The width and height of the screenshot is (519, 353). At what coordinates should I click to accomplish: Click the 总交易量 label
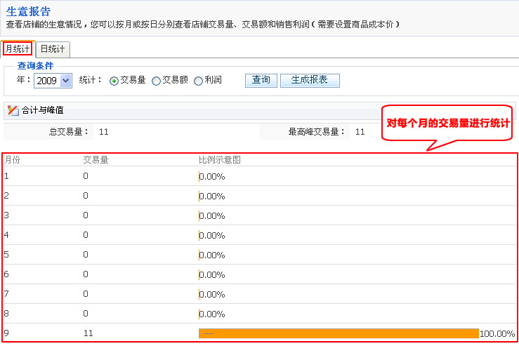click(69, 132)
